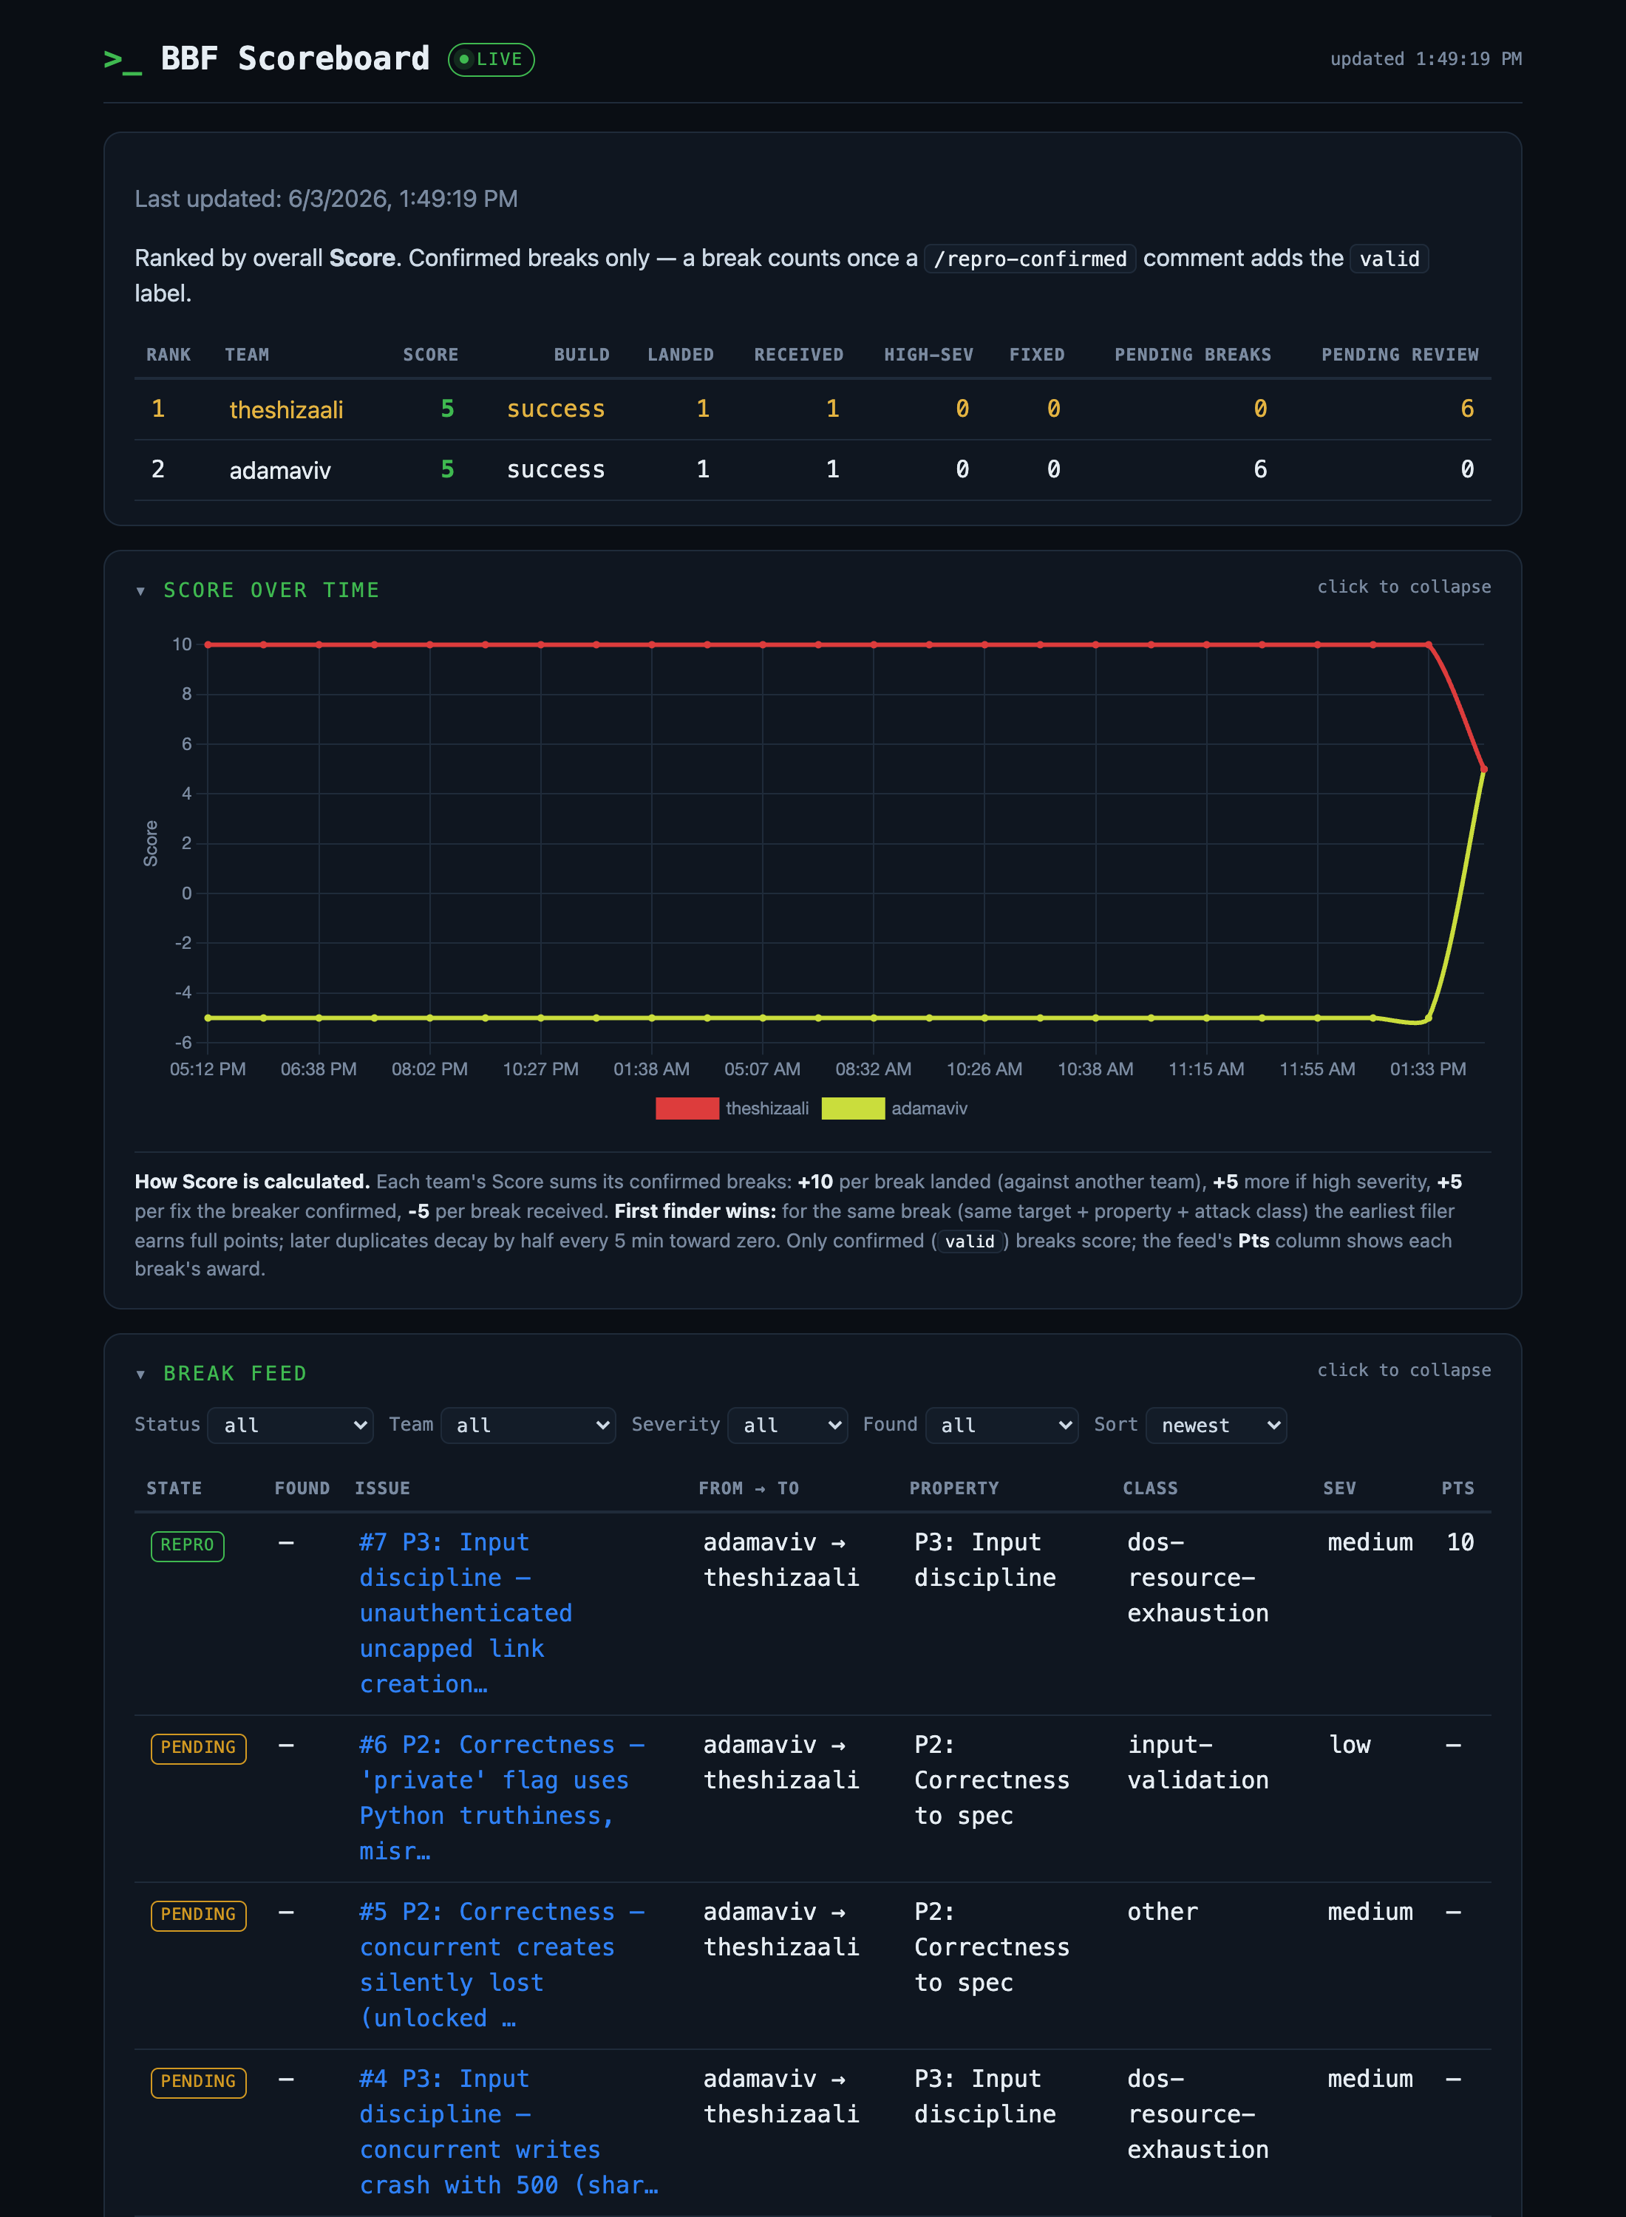Open the Team filter dropdown

528,1425
